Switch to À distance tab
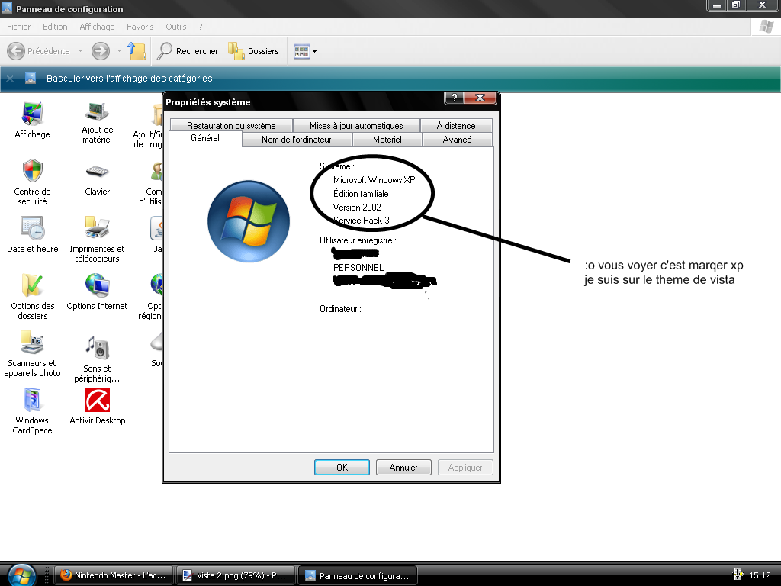The image size is (781, 586). 456,126
